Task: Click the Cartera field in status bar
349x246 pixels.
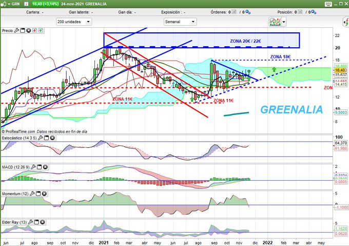Action: point(35,12)
